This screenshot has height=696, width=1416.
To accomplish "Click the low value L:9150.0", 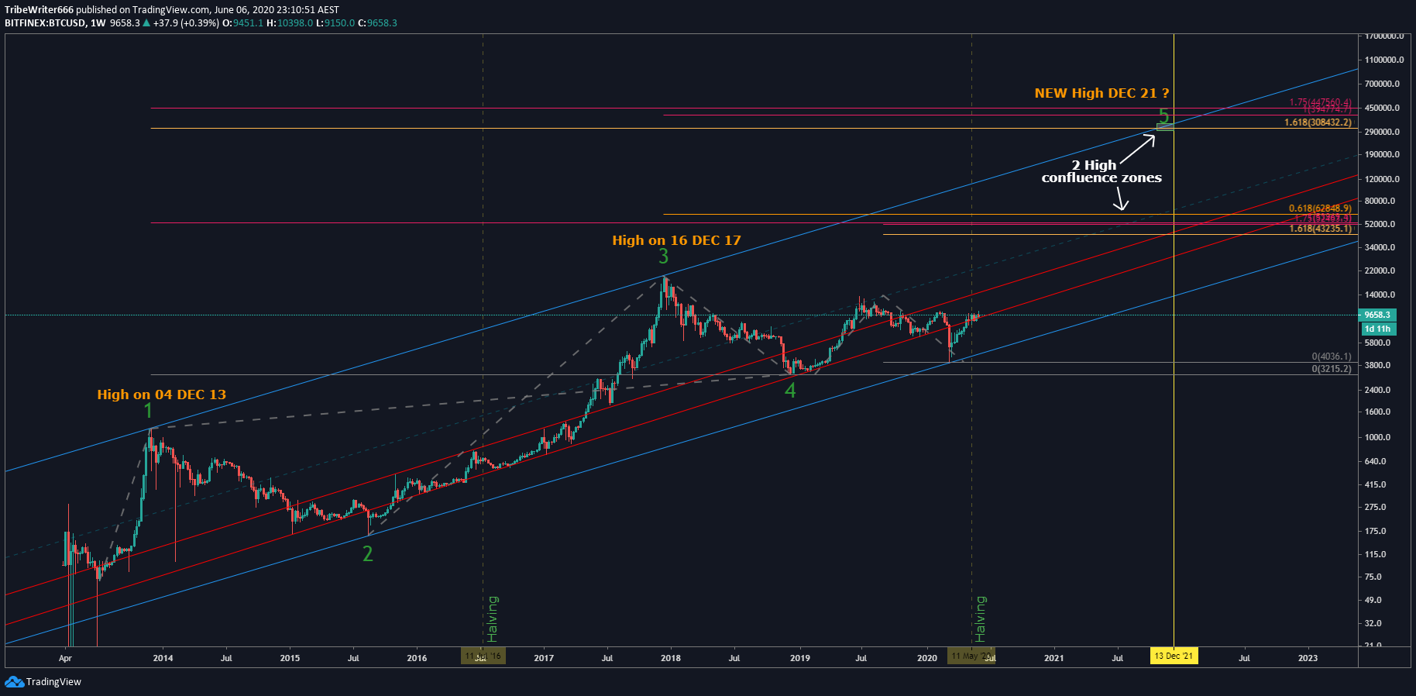I will tap(335, 23).
